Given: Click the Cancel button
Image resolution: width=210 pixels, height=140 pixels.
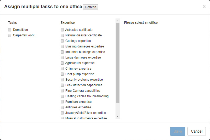Looking at the screenshot, I should 196,131.
